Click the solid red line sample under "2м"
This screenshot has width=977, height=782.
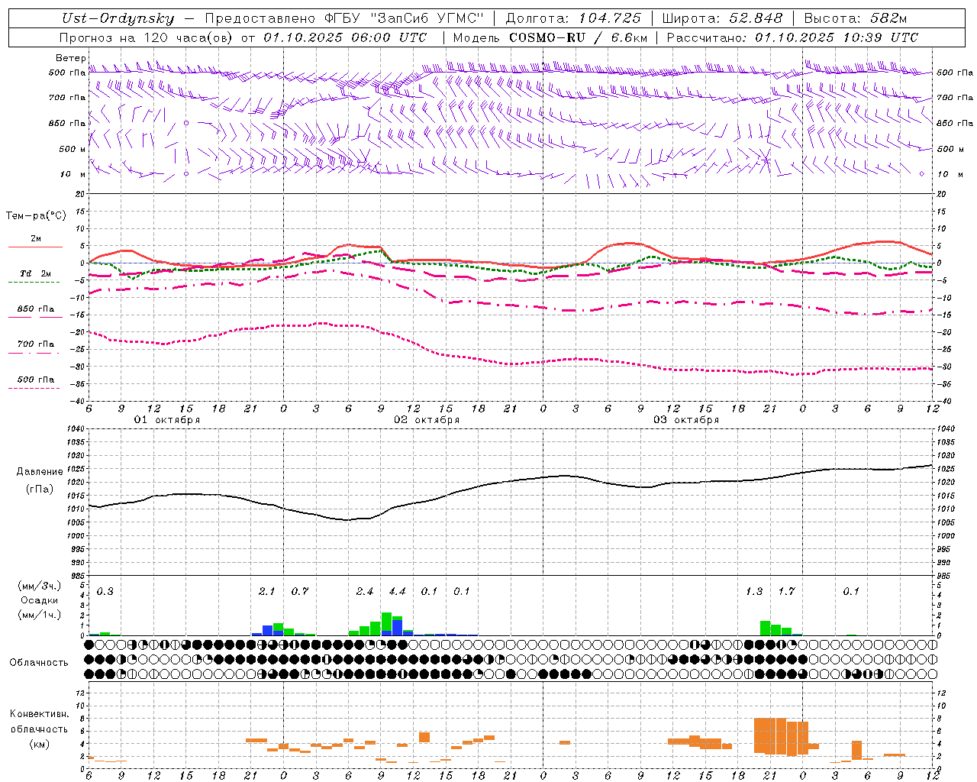point(35,247)
